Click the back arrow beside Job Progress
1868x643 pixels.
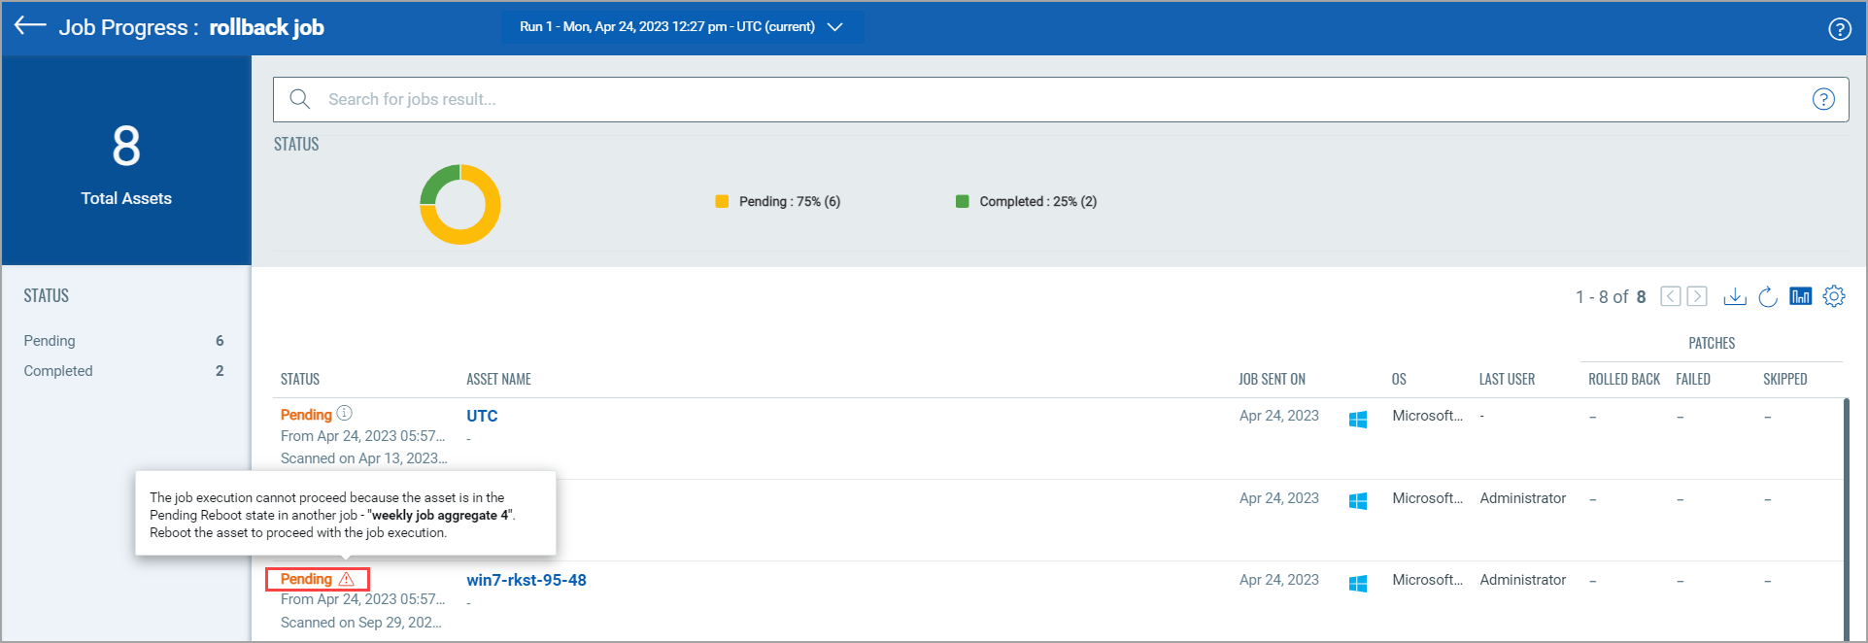pyautogui.click(x=30, y=26)
